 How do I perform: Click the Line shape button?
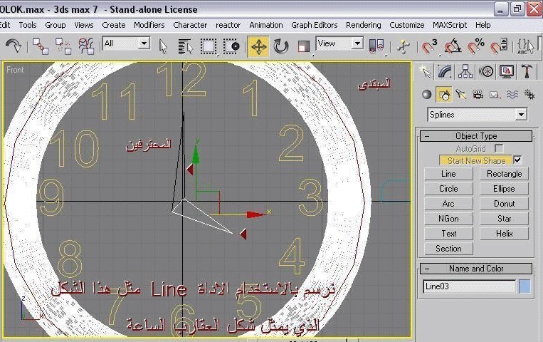448,174
